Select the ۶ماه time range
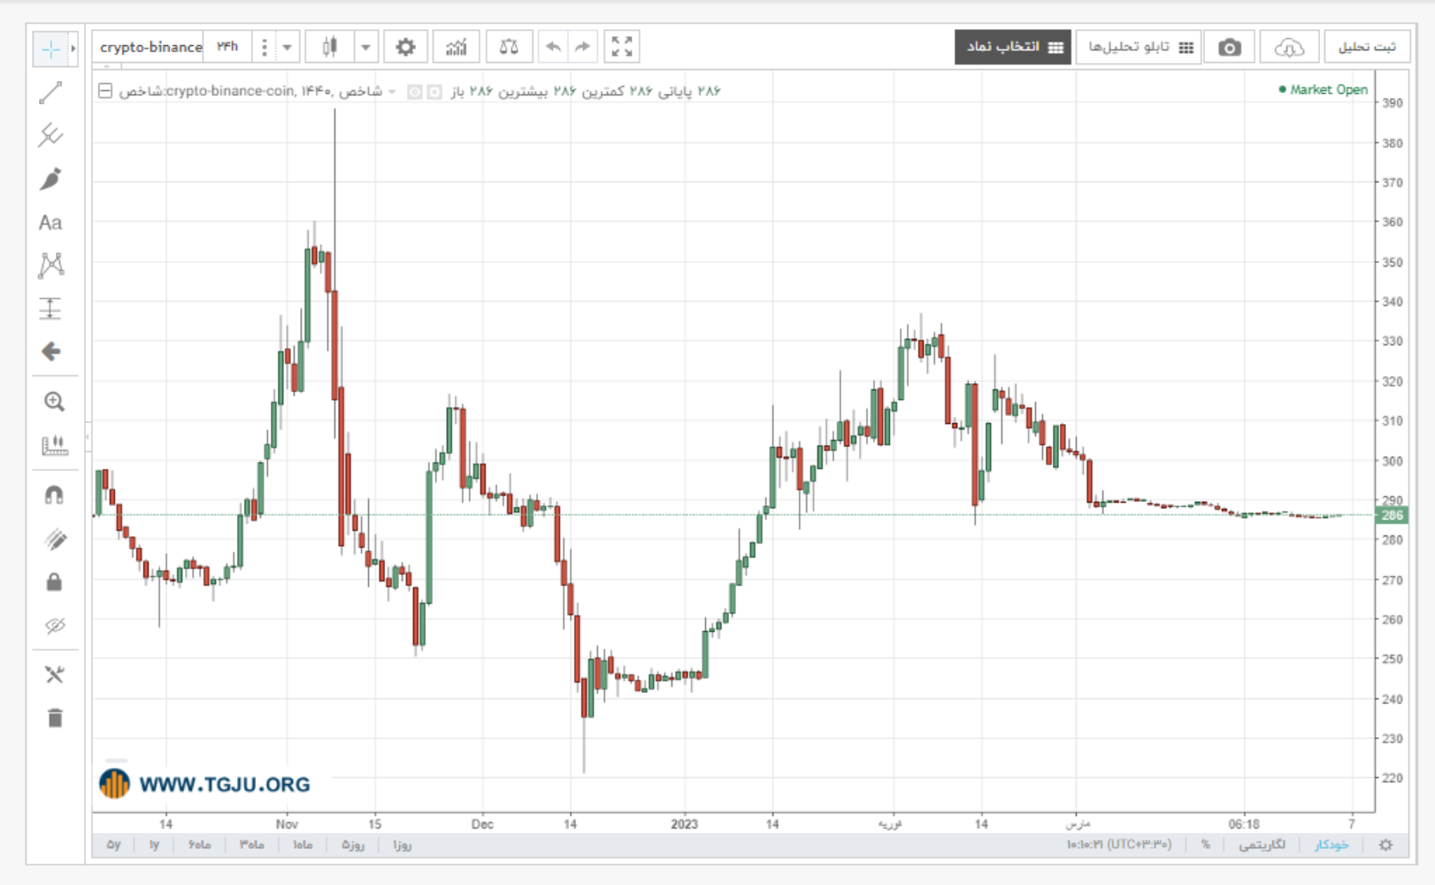The width and height of the screenshot is (1435, 885). [199, 845]
